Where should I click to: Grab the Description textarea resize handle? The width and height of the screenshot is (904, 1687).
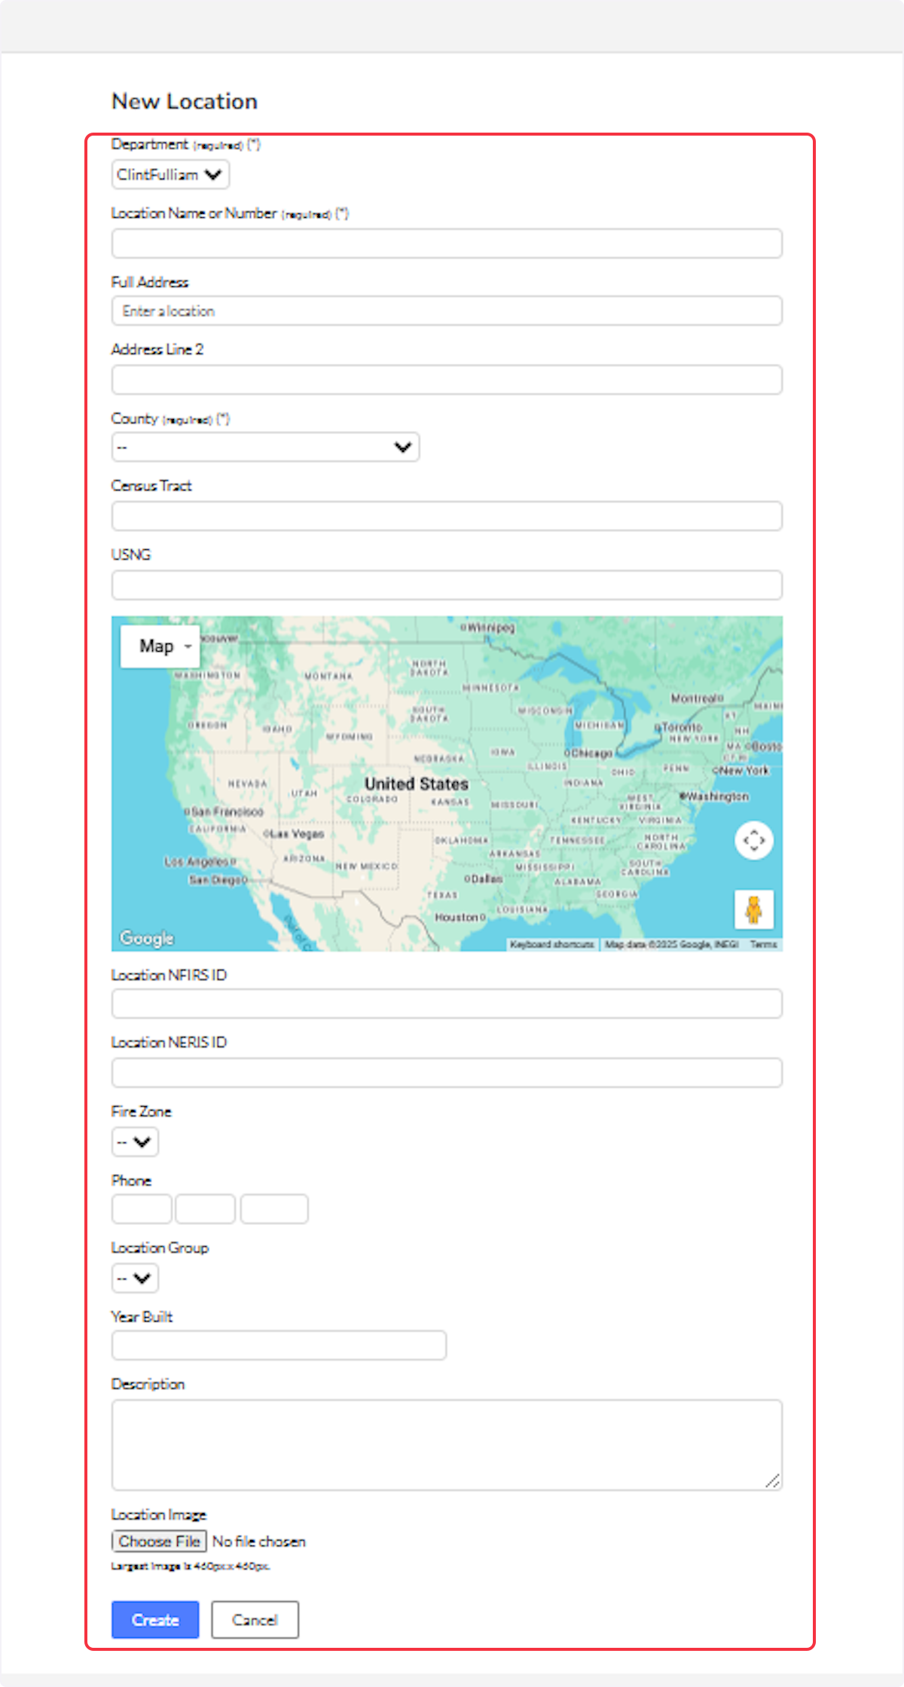click(x=774, y=1481)
